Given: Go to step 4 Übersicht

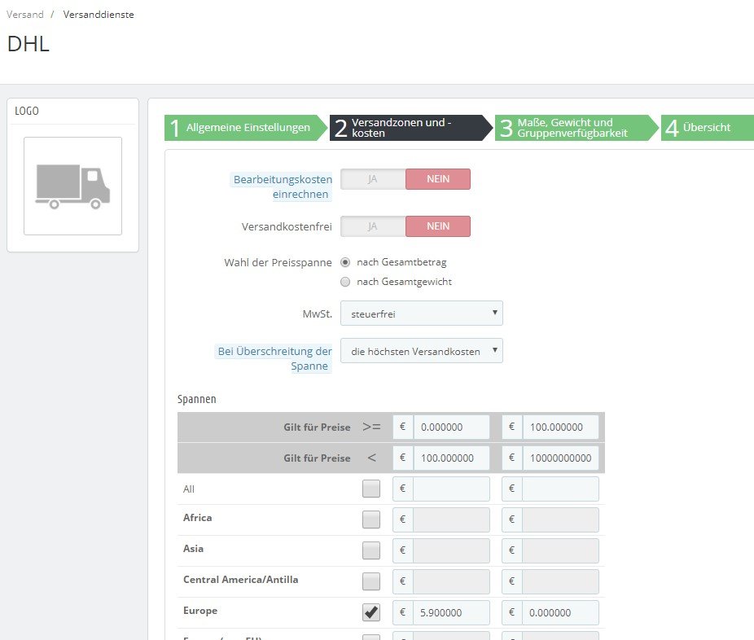Looking at the screenshot, I should (707, 127).
